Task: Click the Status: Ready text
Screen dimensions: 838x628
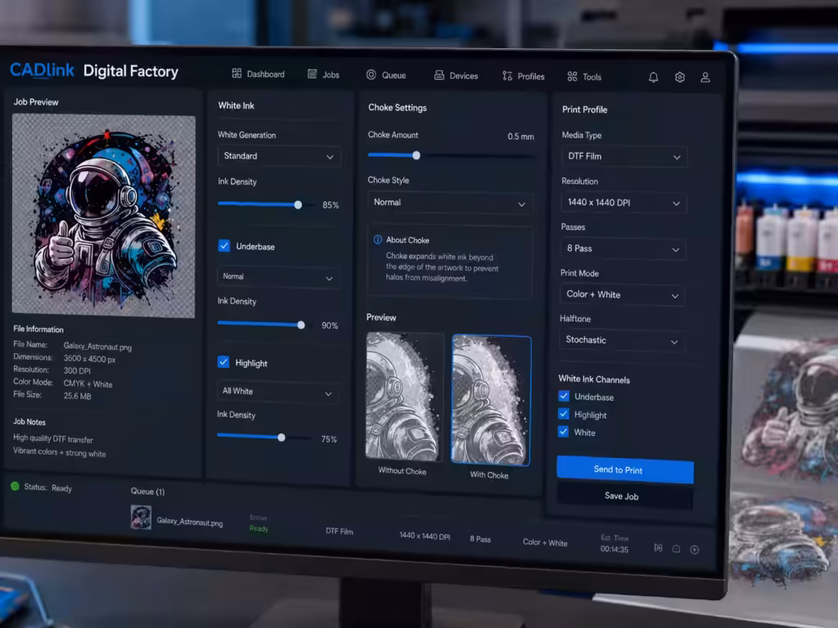Action: point(47,487)
